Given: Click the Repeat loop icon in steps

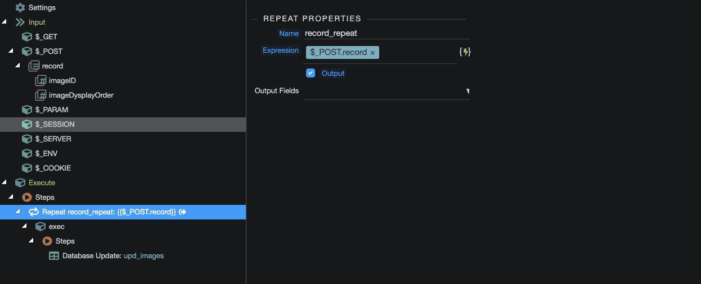Looking at the screenshot, I should click(34, 212).
